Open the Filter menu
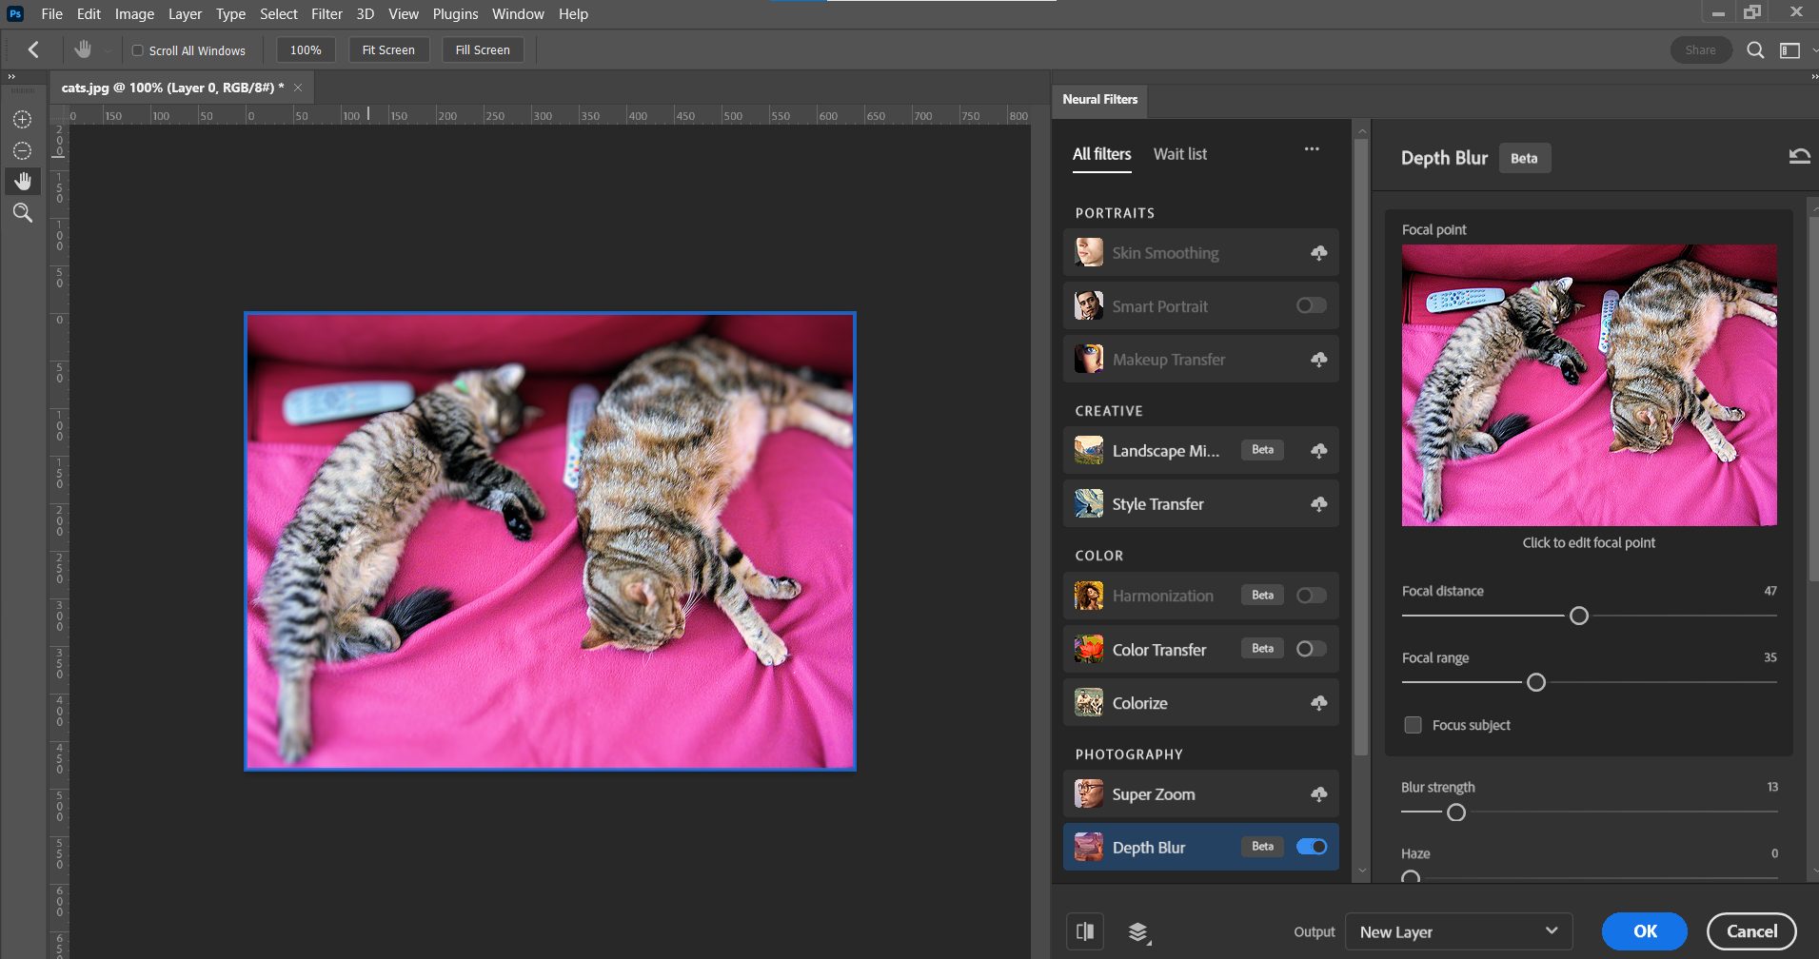This screenshot has width=1819, height=959. [326, 13]
